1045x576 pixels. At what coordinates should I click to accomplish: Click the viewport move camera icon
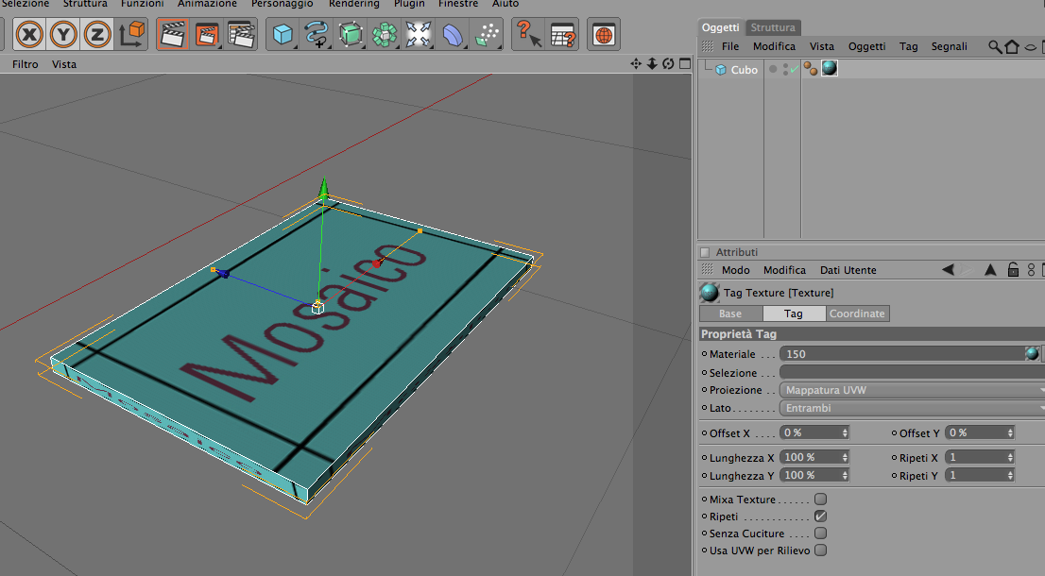[x=636, y=64]
